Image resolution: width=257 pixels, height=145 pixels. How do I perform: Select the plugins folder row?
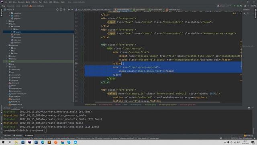[38, 32]
